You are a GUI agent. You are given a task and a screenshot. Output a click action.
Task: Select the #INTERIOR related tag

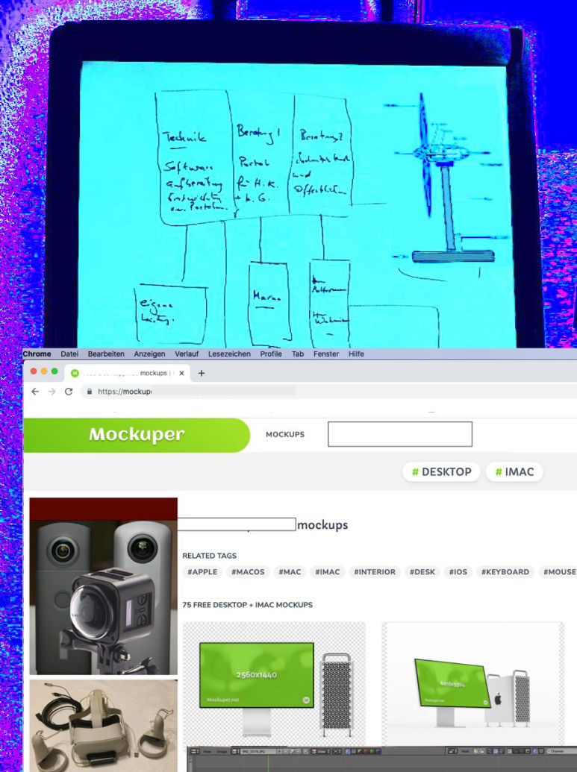(x=375, y=572)
